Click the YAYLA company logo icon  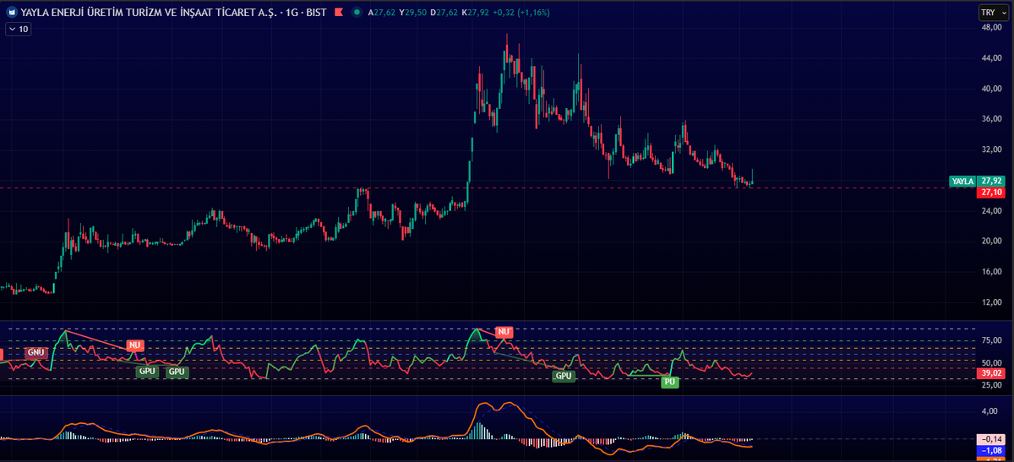click(12, 13)
